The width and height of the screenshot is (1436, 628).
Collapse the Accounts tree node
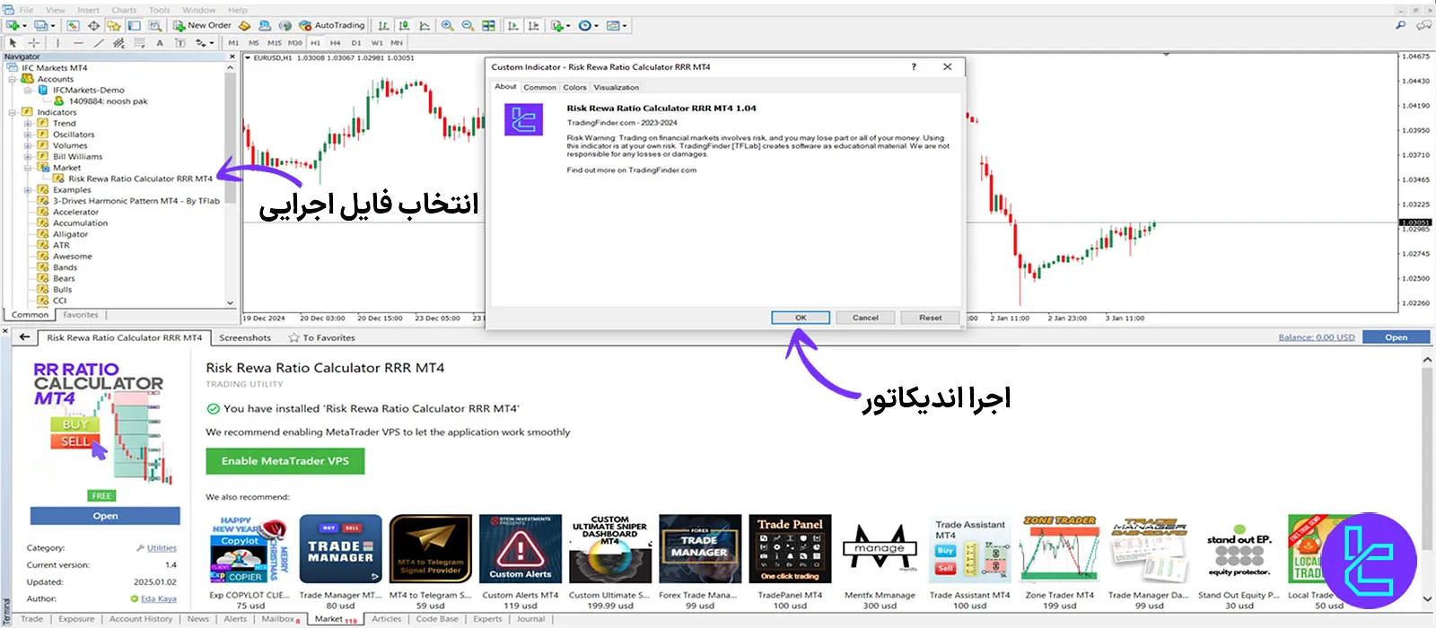pos(13,79)
